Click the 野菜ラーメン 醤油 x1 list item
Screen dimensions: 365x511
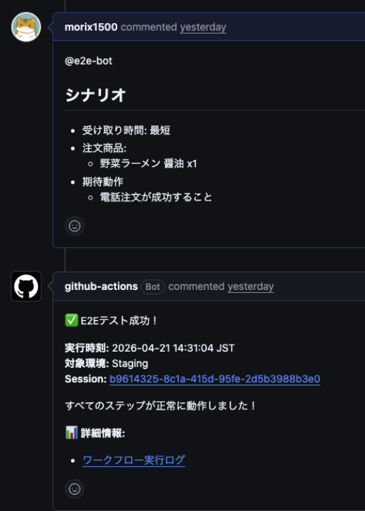coord(148,164)
